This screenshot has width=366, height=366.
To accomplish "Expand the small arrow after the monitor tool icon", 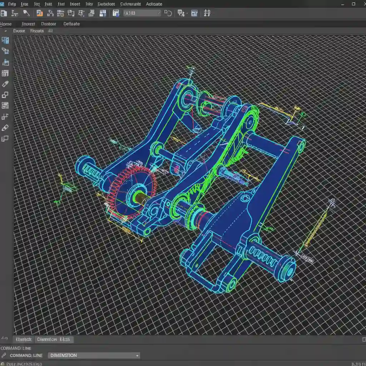I will (x=187, y=14).
